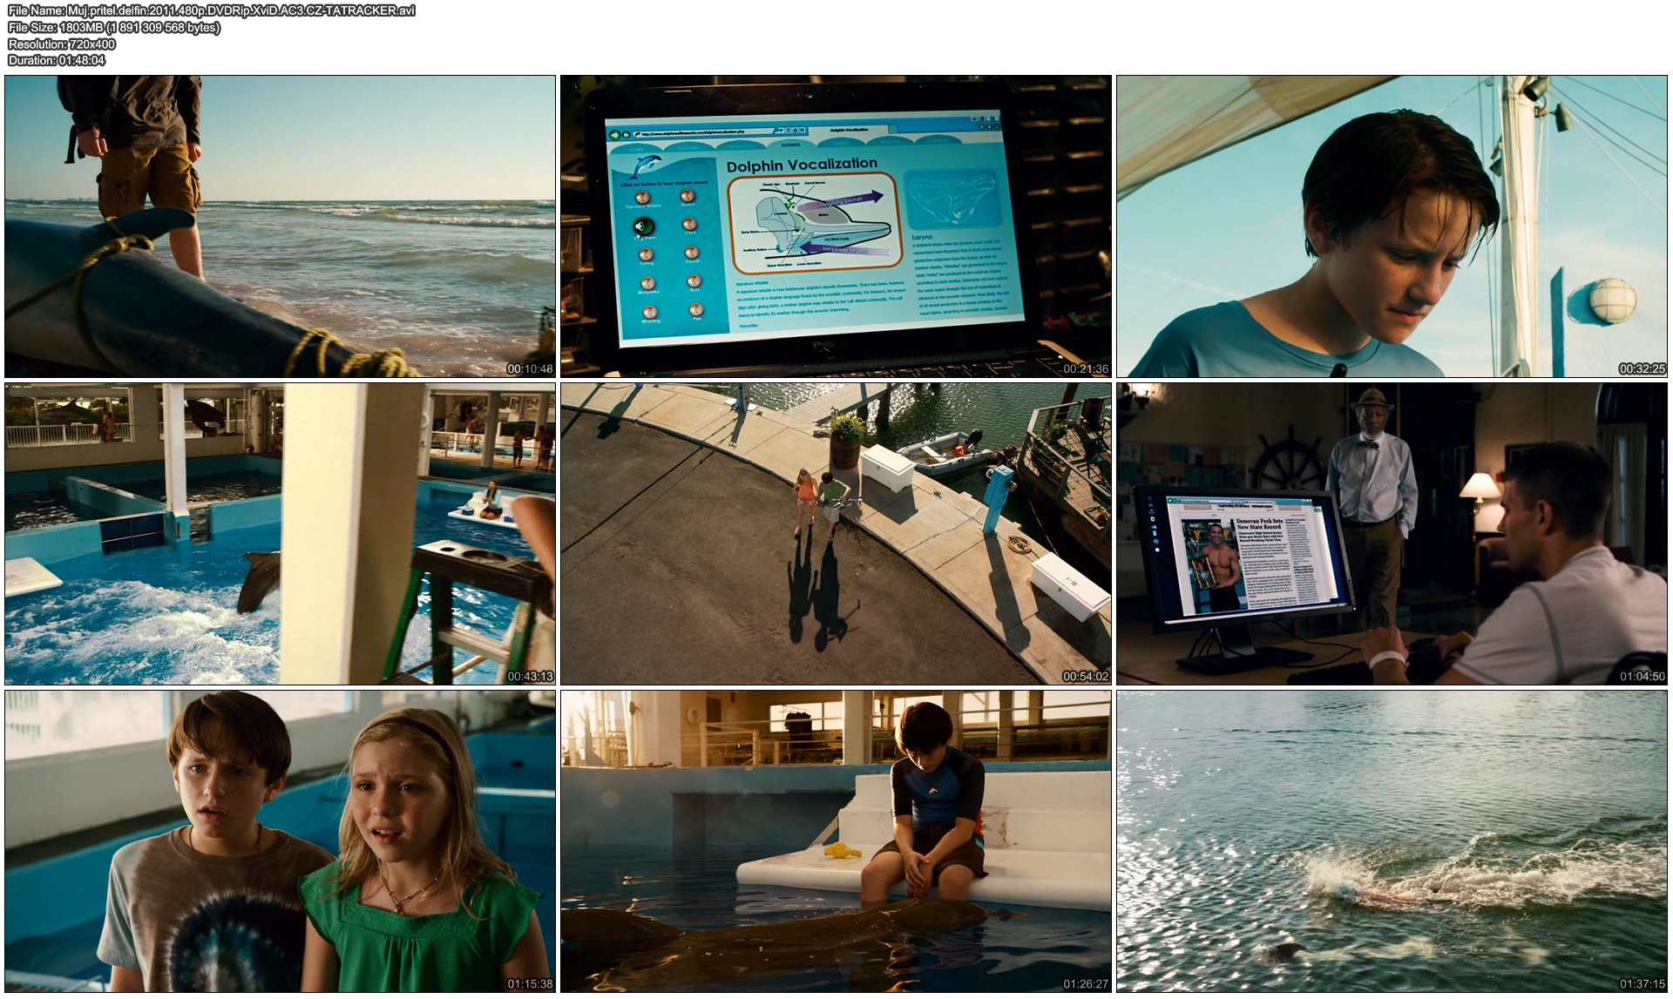Open thumbnail of boy sitting by dolphin

click(836, 841)
